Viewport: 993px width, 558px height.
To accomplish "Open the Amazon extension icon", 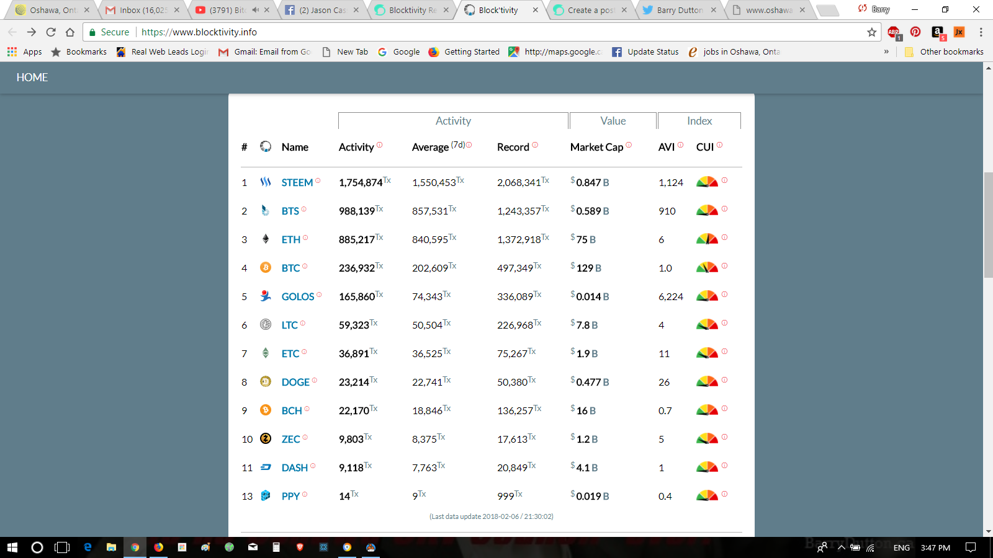I will coord(938,32).
